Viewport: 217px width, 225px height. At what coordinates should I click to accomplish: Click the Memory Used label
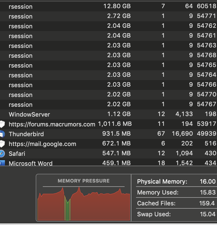click(x=158, y=192)
